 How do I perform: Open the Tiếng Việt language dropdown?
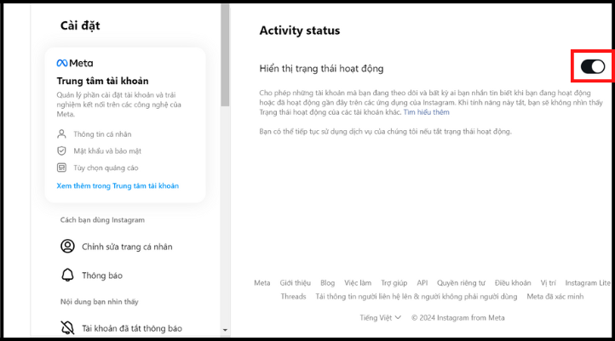click(x=381, y=317)
